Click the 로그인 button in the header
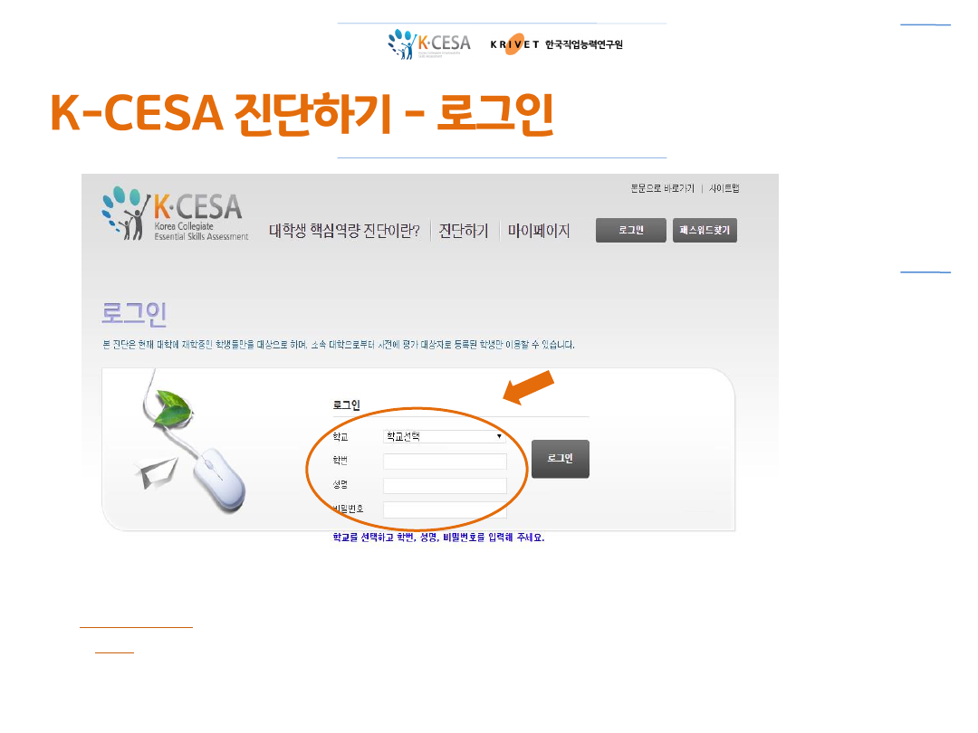 pos(630,230)
